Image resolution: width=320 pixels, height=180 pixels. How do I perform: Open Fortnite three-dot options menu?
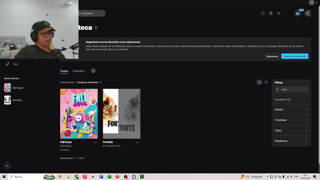pyautogui.click(x=137, y=142)
